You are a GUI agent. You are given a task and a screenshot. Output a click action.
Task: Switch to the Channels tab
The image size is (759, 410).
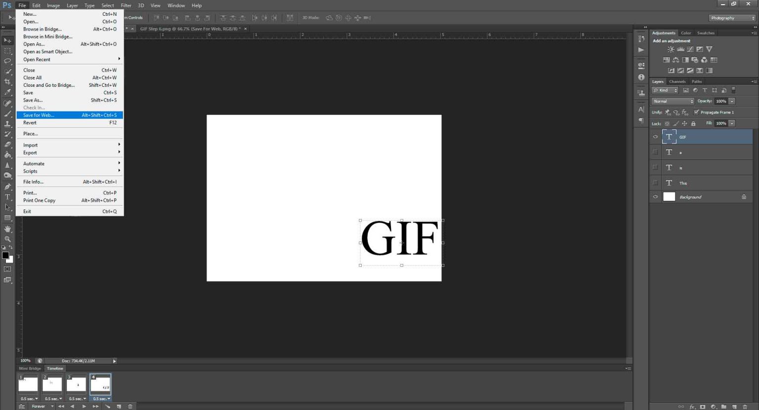tap(677, 81)
